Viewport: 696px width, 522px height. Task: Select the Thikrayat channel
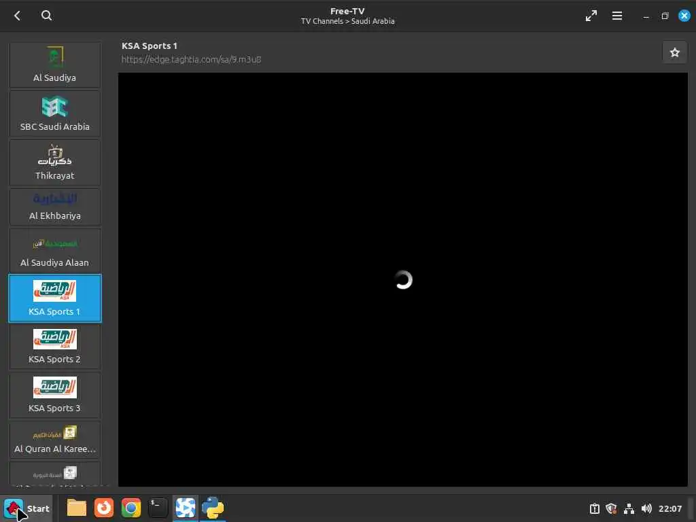tap(54, 162)
